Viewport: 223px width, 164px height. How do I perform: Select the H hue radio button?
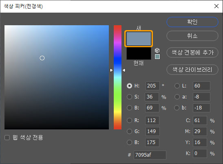point(129,86)
